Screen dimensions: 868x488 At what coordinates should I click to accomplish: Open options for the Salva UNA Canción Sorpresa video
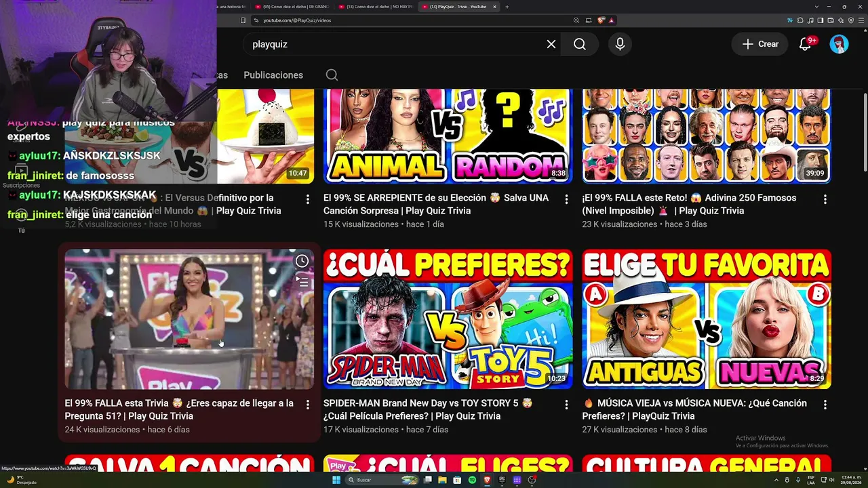click(x=566, y=199)
